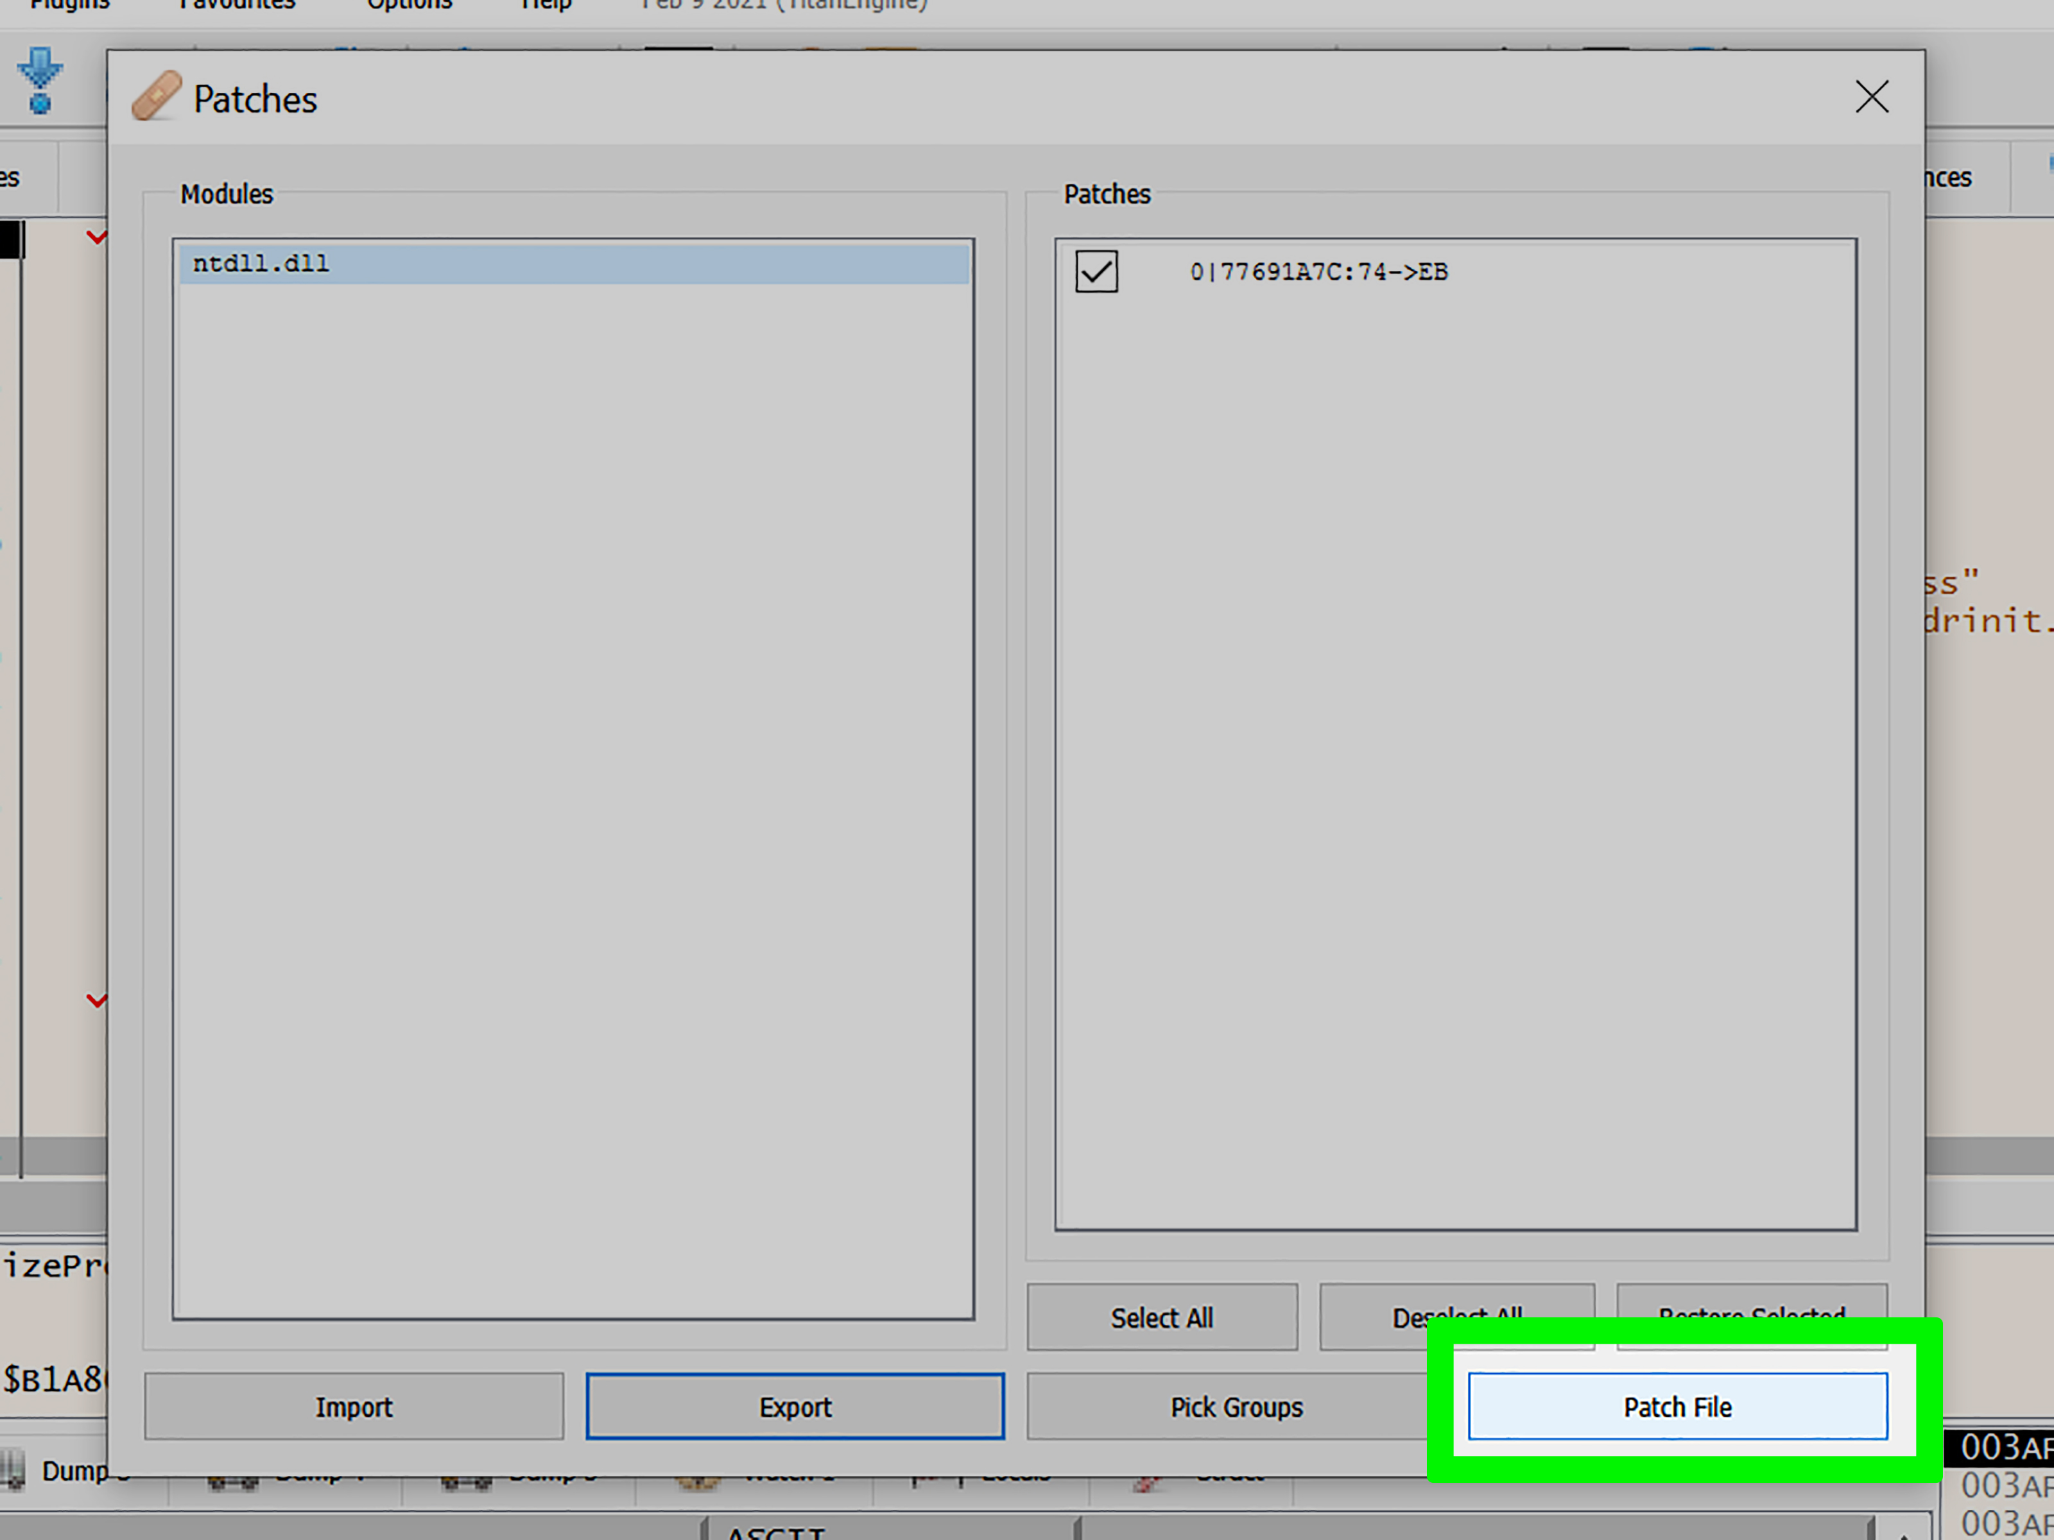Select ntdll.dll in the Modules list
Screen dimensions: 2054x1540
pyautogui.click(x=260, y=262)
